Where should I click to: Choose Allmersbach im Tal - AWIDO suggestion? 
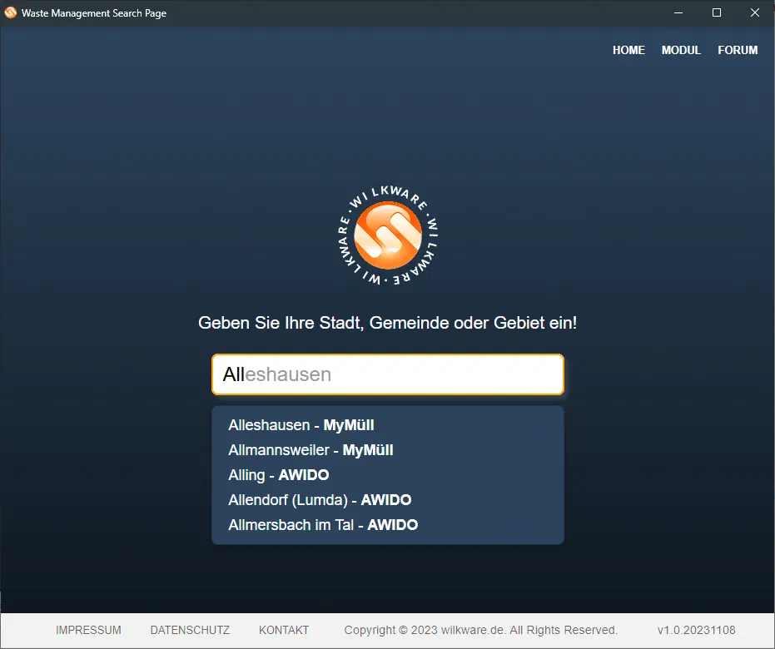point(323,524)
